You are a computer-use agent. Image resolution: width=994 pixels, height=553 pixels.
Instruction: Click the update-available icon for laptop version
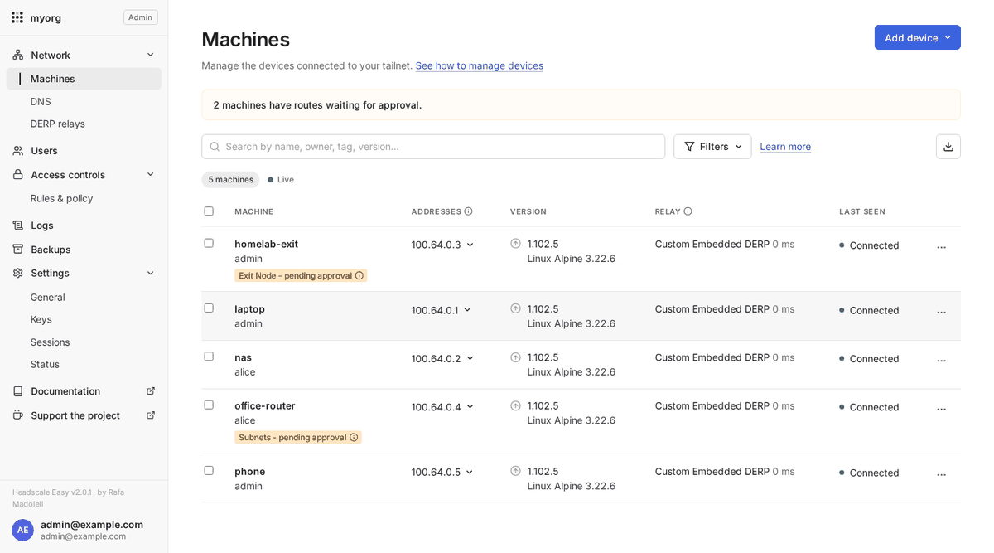click(515, 308)
